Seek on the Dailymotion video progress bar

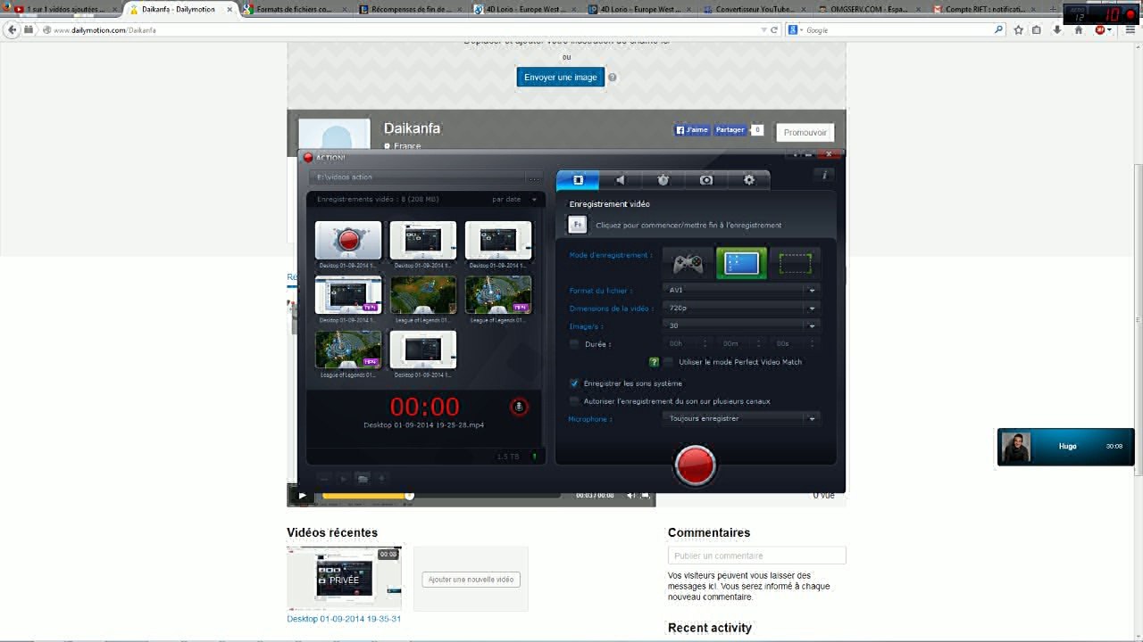pos(441,496)
